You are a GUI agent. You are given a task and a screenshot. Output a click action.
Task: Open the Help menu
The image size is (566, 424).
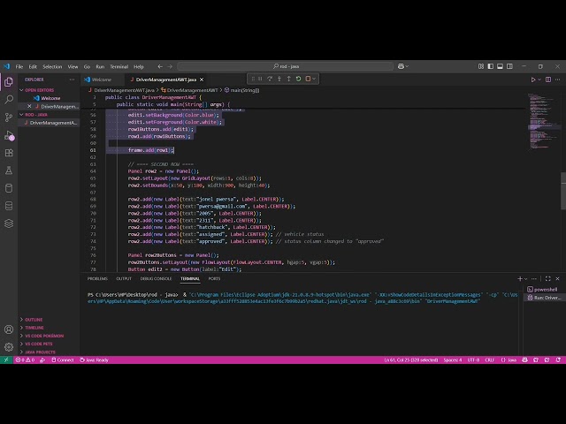click(x=139, y=67)
